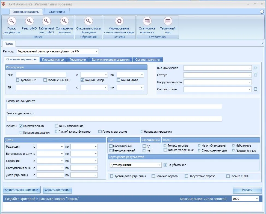This screenshot has height=214, width=266.
Task: Check the Просроченные flag
Action: (x=234, y=150)
